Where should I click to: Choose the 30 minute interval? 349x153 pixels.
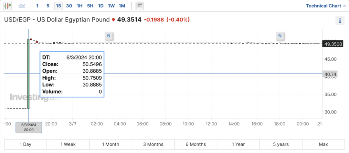[69, 6]
